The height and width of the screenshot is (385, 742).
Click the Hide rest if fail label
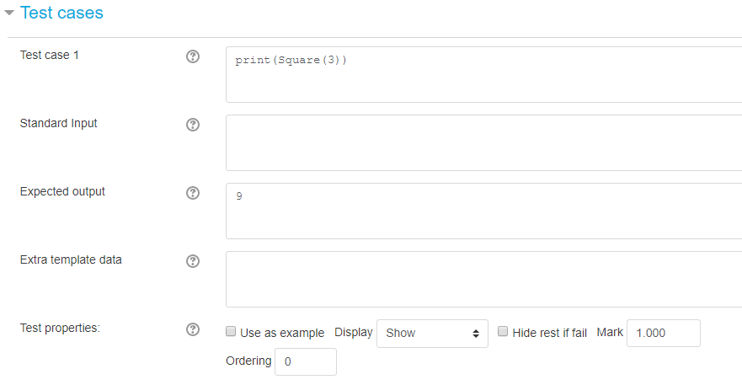pos(549,333)
